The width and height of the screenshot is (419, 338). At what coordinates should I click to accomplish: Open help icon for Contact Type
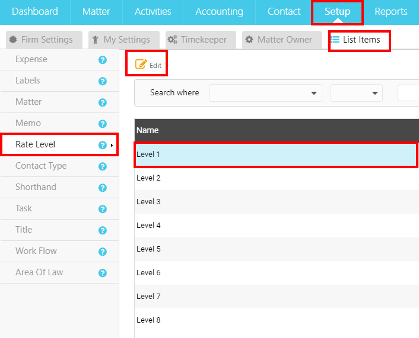pos(102,166)
